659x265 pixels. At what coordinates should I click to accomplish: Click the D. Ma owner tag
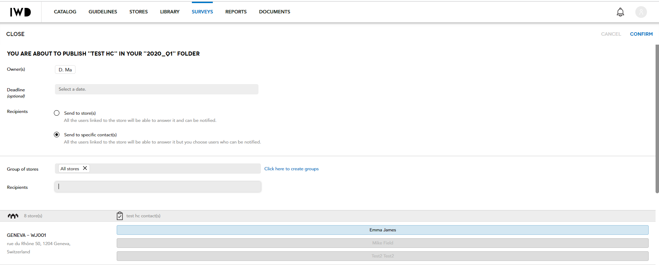[65, 70]
